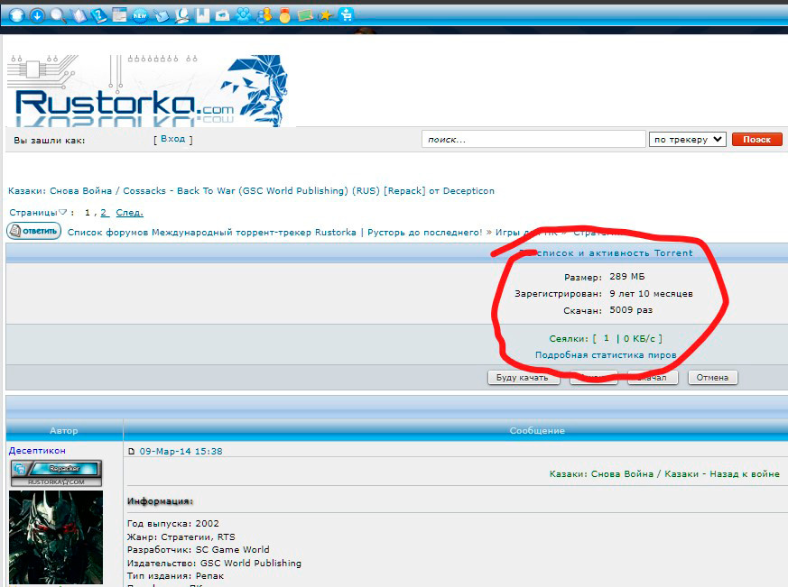Image resolution: width=788 pixels, height=587 pixels.
Task: Open search via the magnifying glass icon
Action: pos(59,14)
